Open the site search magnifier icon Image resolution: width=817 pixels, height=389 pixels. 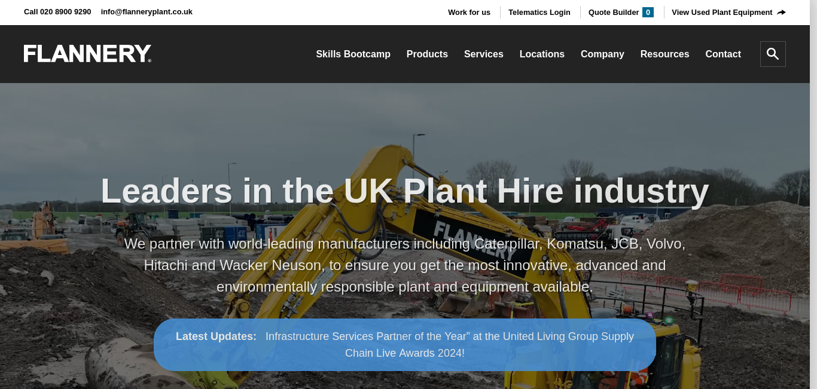(773, 54)
